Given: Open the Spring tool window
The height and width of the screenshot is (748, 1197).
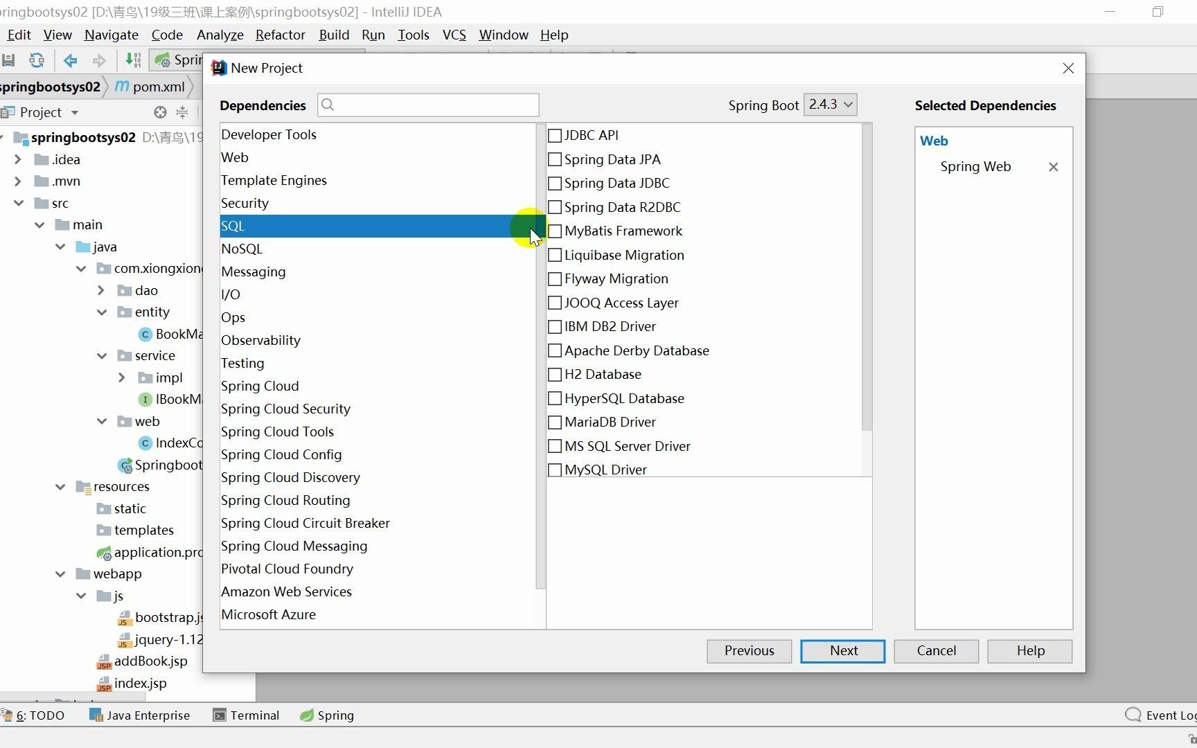Looking at the screenshot, I should (x=327, y=715).
